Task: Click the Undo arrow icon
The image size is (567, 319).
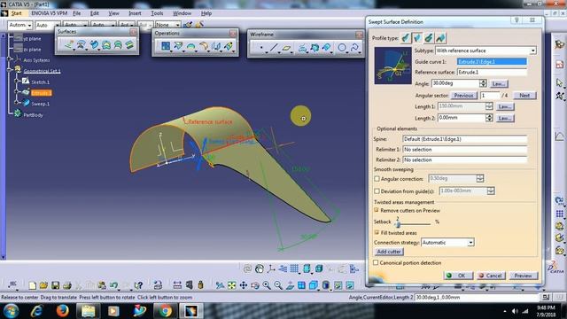Action: pos(113,285)
